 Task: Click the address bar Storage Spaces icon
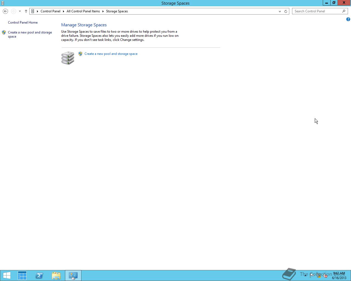point(33,11)
